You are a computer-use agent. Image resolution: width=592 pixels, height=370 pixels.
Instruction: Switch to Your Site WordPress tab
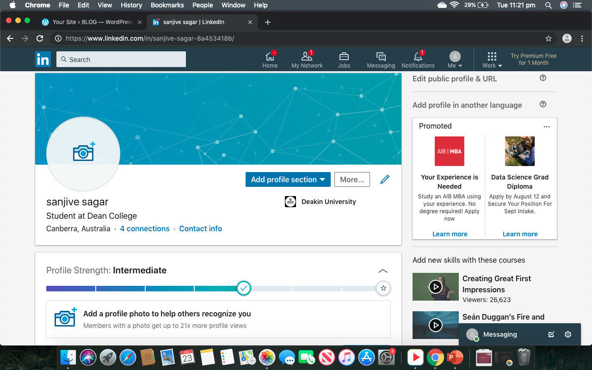pyautogui.click(x=92, y=22)
